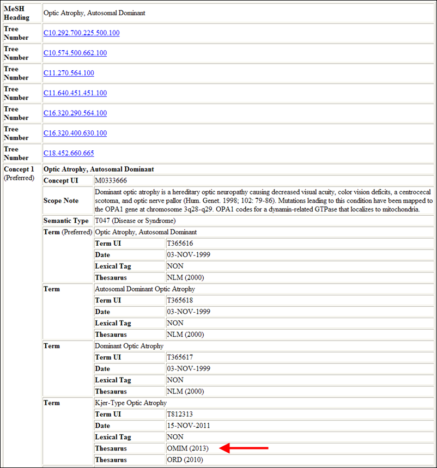Open tree number C11.640.451.451.100 link
437x468 pixels.
pyautogui.click(x=75, y=93)
